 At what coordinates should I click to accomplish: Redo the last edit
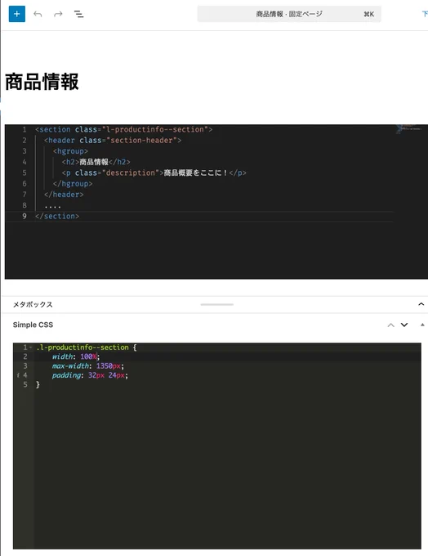tap(58, 14)
